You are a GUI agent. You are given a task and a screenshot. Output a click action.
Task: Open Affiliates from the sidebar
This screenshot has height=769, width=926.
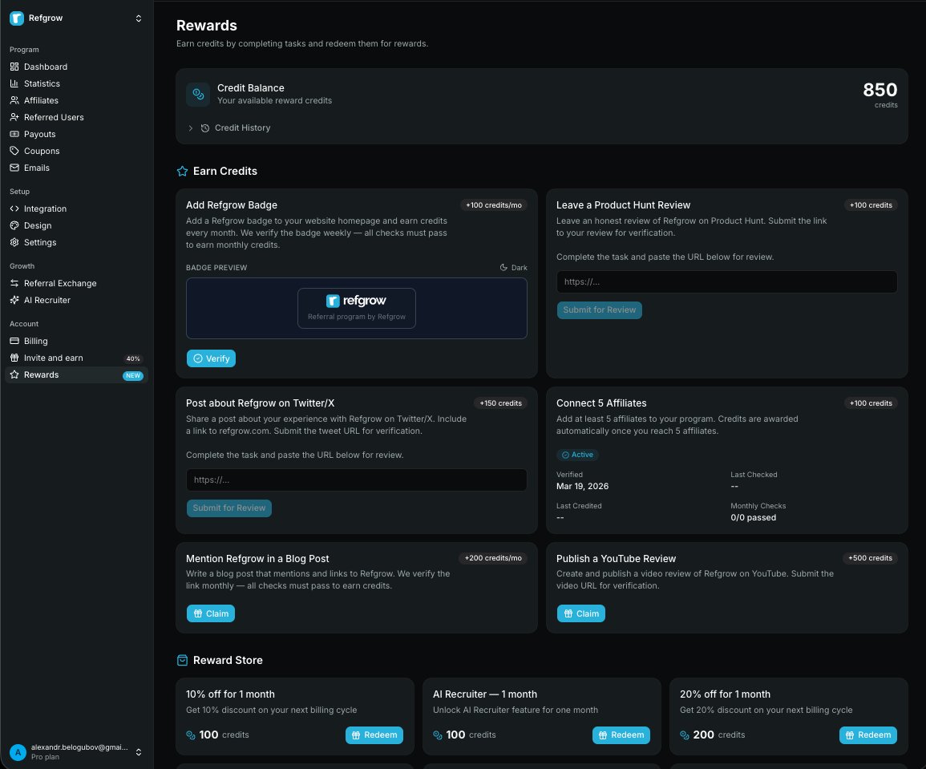click(41, 100)
